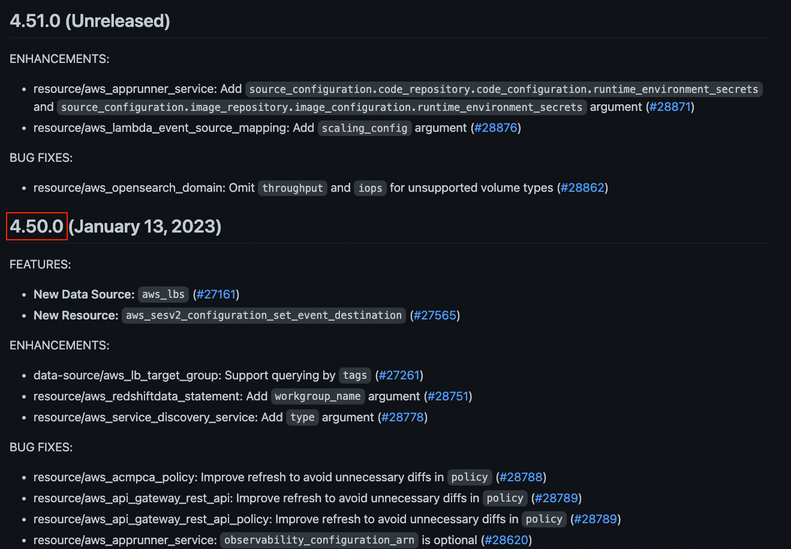Click 'resource/aws_apprunner_service: Add' entry under 4.51.0
This screenshot has height=549, width=791.
138,89
